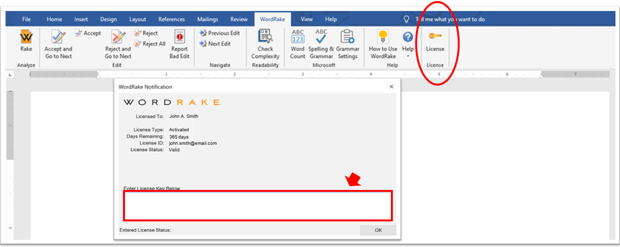Switch to the References tab
The height and width of the screenshot is (247, 620).
click(x=171, y=19)
